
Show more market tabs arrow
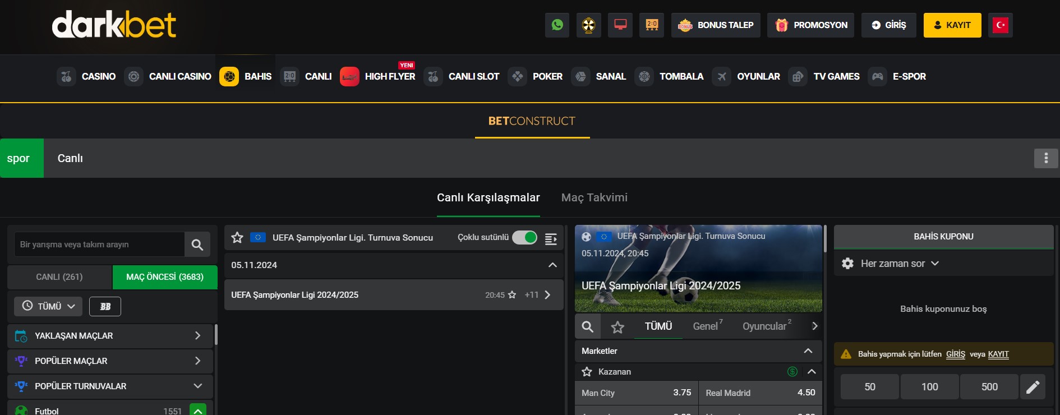point(814,326)
